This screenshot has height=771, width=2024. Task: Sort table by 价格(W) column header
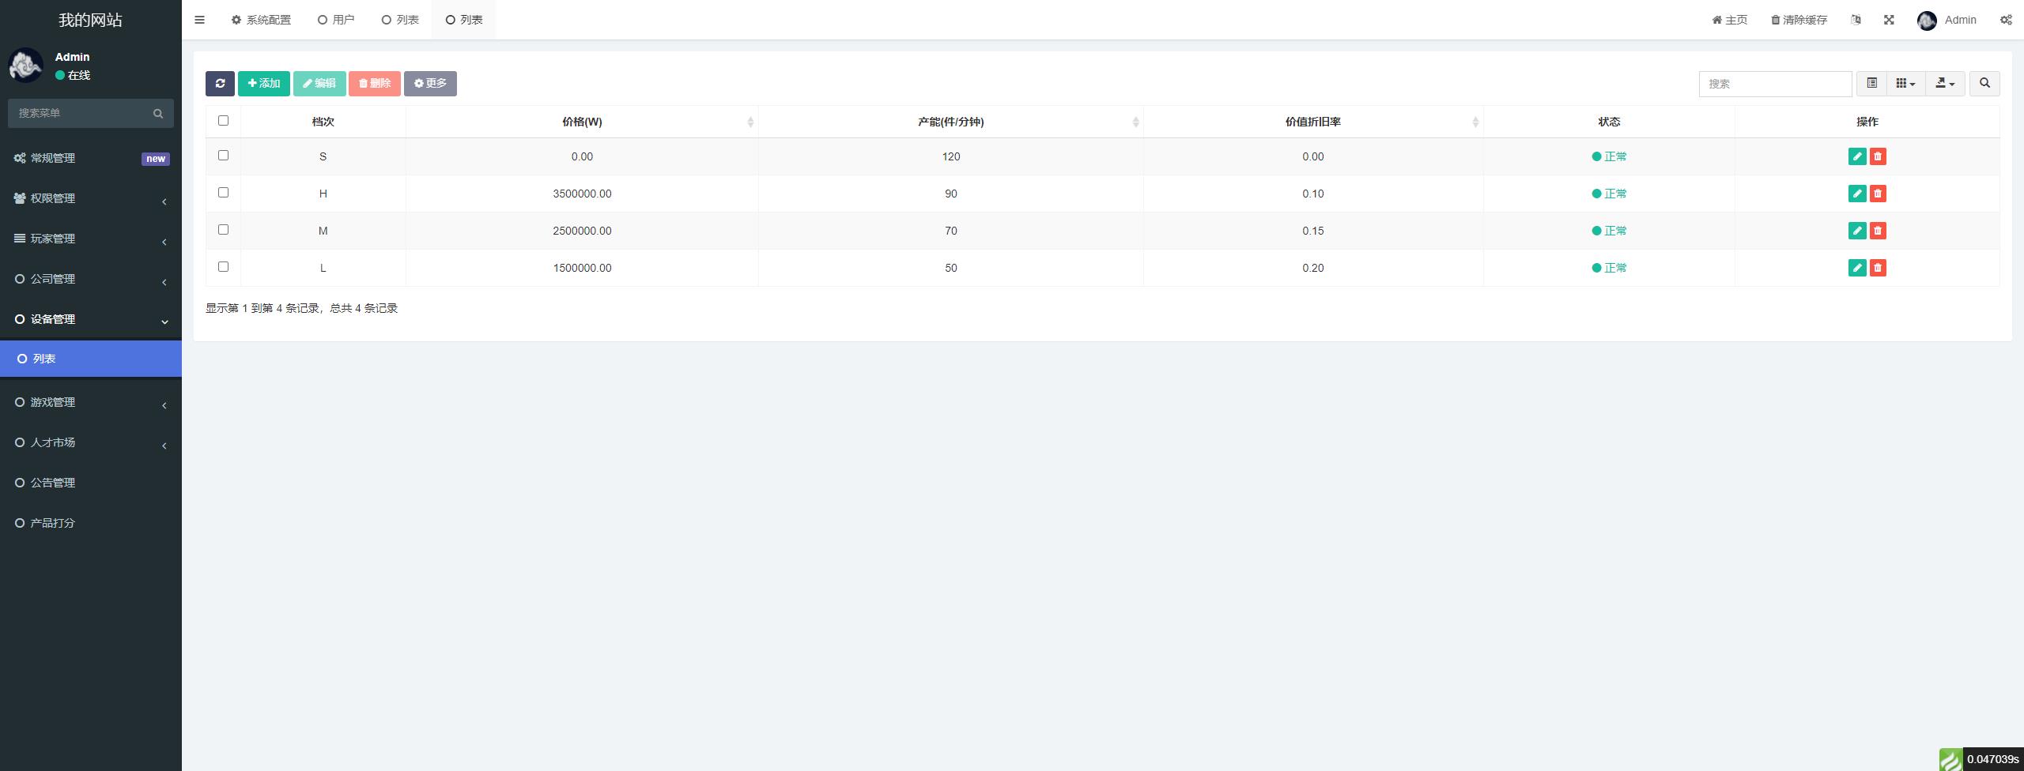coord(582,122)
